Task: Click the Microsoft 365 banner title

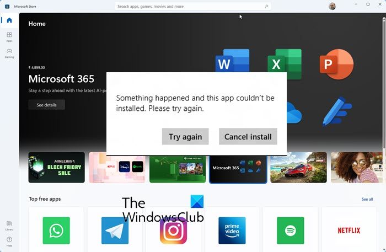Action: tap(61, 79)
